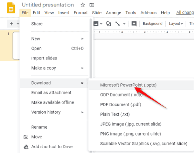Screen dimensions: 194x153
Task: Open the Layout dropdown
Action: 176,24
